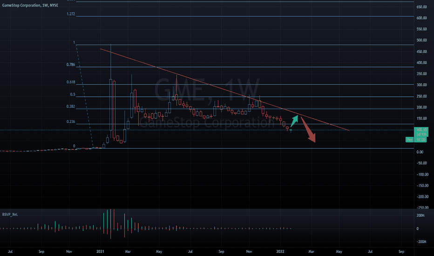The image size is (434, 256).
Task: Click the Pre-market tag labeled Pre
Action: click(410, 140)
